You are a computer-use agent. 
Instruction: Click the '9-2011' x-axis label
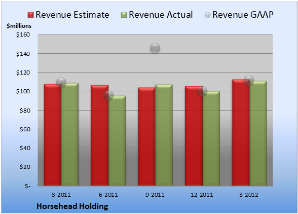(x=155, y=195)
